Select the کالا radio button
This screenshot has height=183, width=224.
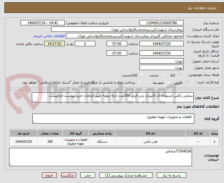(180, 75)
